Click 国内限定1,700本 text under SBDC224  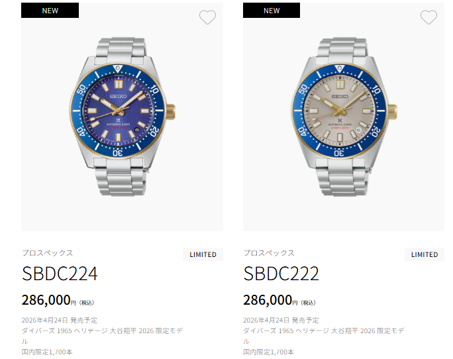(47, 352)
